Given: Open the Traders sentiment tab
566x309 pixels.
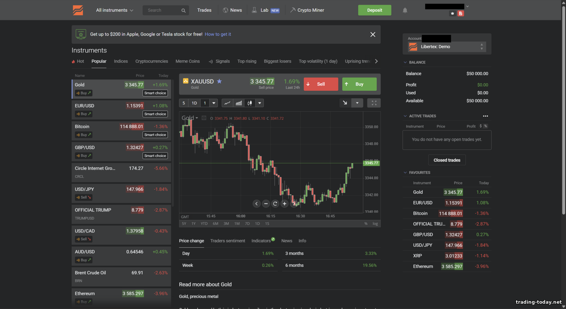Looking at the screenshot, I should [x=228, y=241].
